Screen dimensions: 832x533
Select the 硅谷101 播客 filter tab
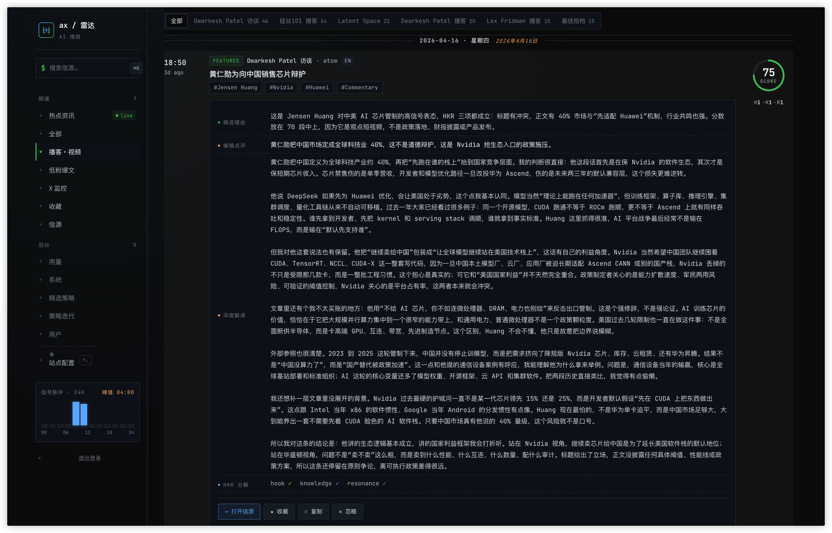pyautogui.click(x=303, y=21)
